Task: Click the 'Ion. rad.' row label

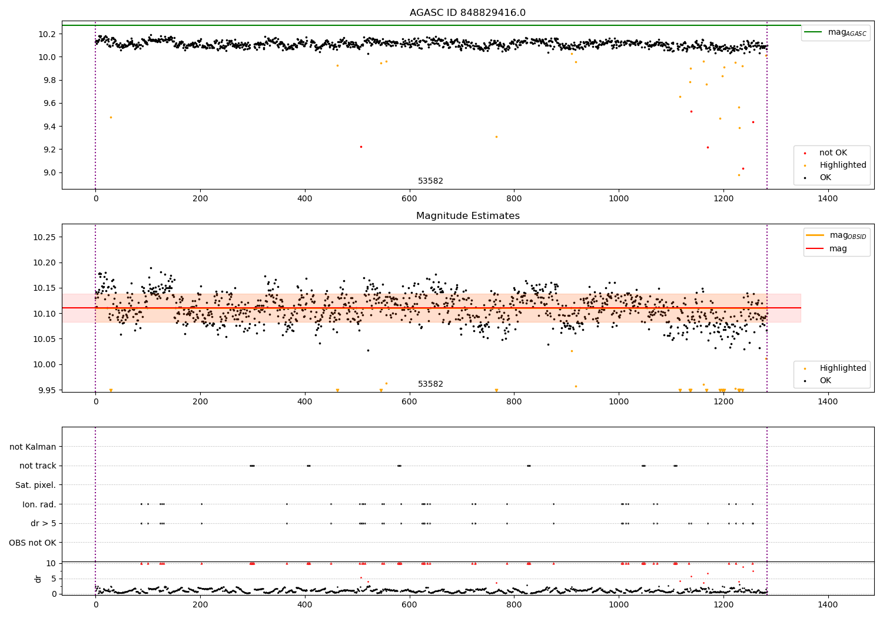Action: pyautogui.click(x=39, y=504)
